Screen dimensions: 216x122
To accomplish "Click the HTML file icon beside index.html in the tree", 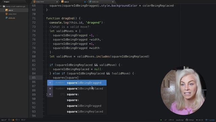I will (x=6, y=14).
